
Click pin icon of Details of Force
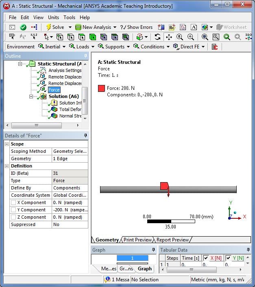[x=85, y=135]
